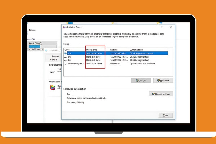Open Security tab in Local Disk properties
216x144 pixels.
tap(55, 57)
